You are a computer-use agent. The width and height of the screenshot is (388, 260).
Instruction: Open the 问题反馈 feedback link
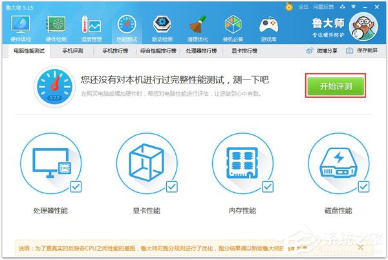pos(323,7)
